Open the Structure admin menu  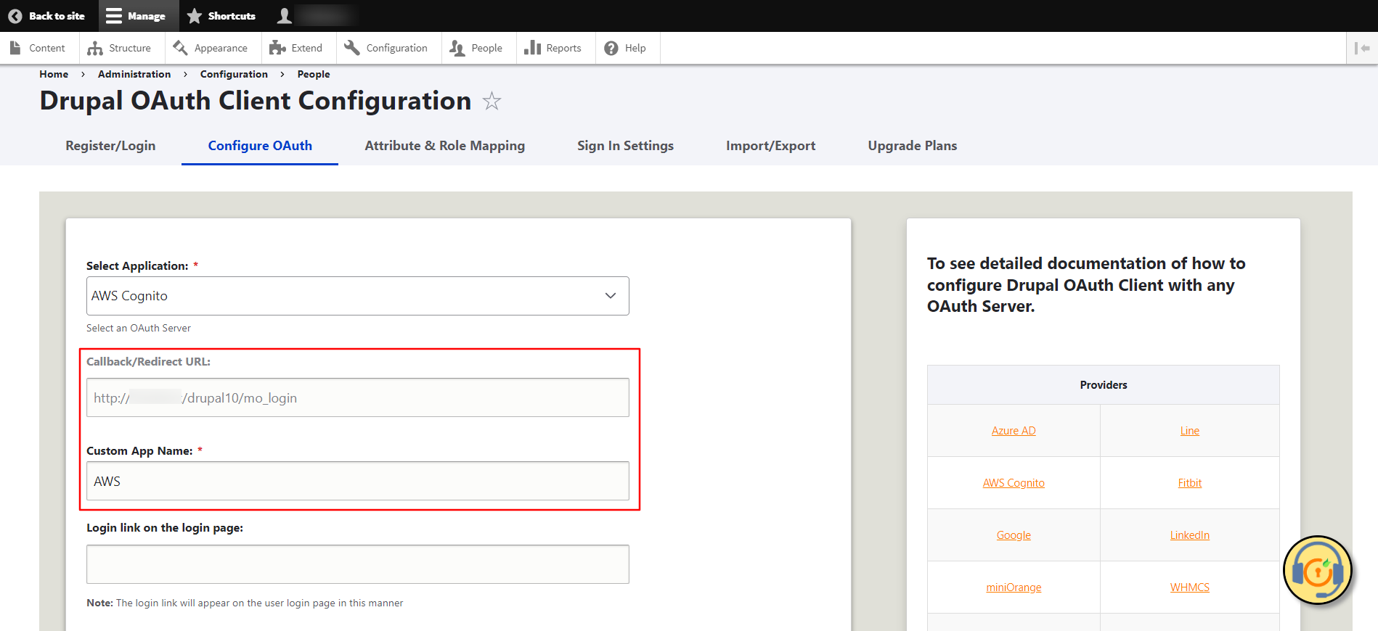120,48
